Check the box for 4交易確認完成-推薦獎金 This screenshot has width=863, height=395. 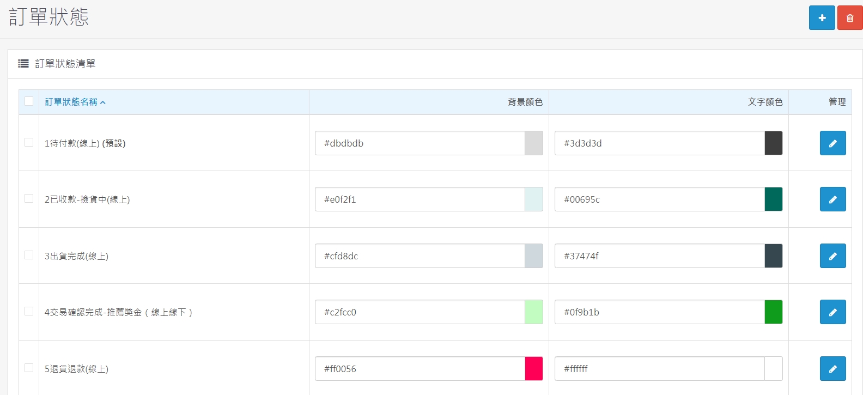[x=29, y=311]
